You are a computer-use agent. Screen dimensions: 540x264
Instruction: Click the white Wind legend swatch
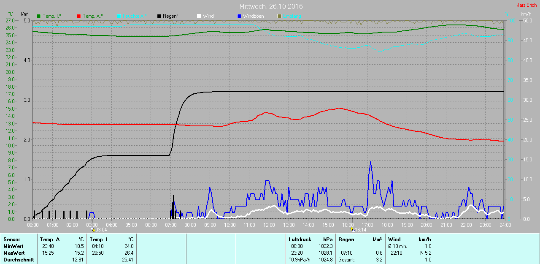[199, 16]
